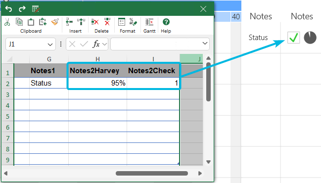This screenshot has height=183, width=321.
Task: Click the Gantt grid icon
Action: click(149, 22)
